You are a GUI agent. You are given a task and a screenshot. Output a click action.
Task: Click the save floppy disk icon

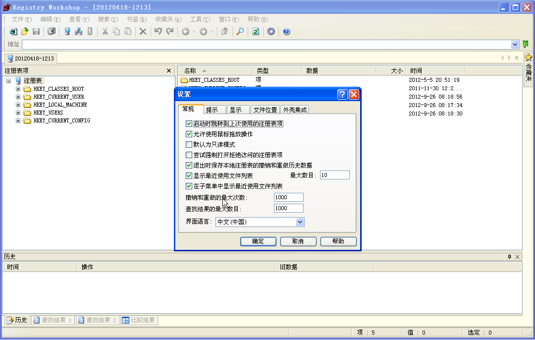pos(36,32)
